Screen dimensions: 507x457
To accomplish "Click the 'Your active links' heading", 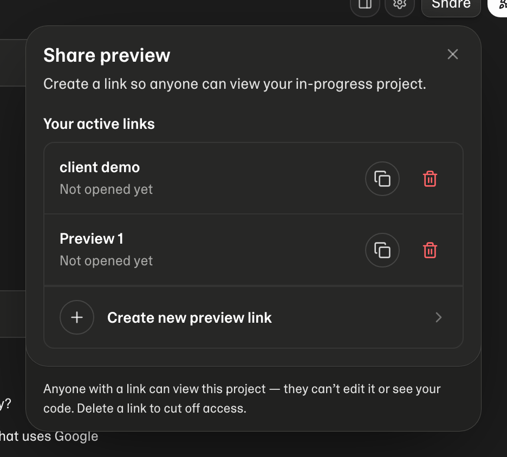I will tap(99, 124).
